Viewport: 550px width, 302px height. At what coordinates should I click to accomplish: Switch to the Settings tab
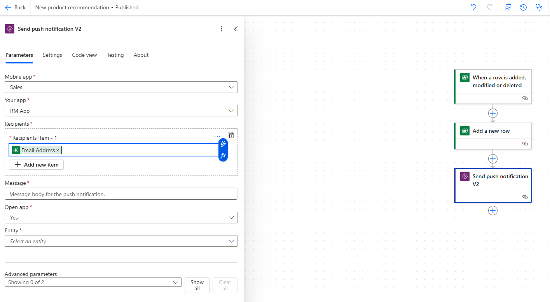pyautogui.click(x=52, y=55)
